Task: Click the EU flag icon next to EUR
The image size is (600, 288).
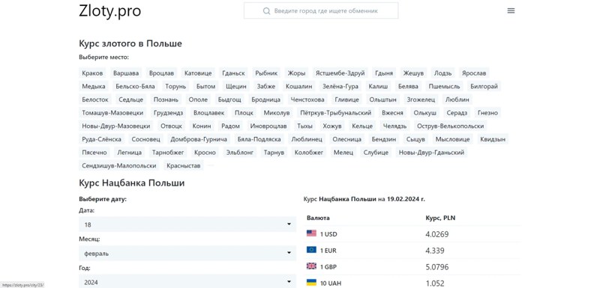Action: (311, 250)
